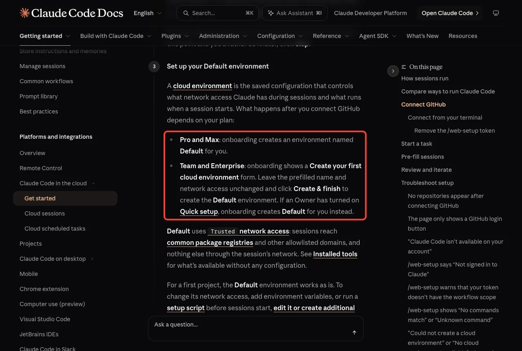
Task: Expand the Getting started menu
Action: [x=45, y=36]
